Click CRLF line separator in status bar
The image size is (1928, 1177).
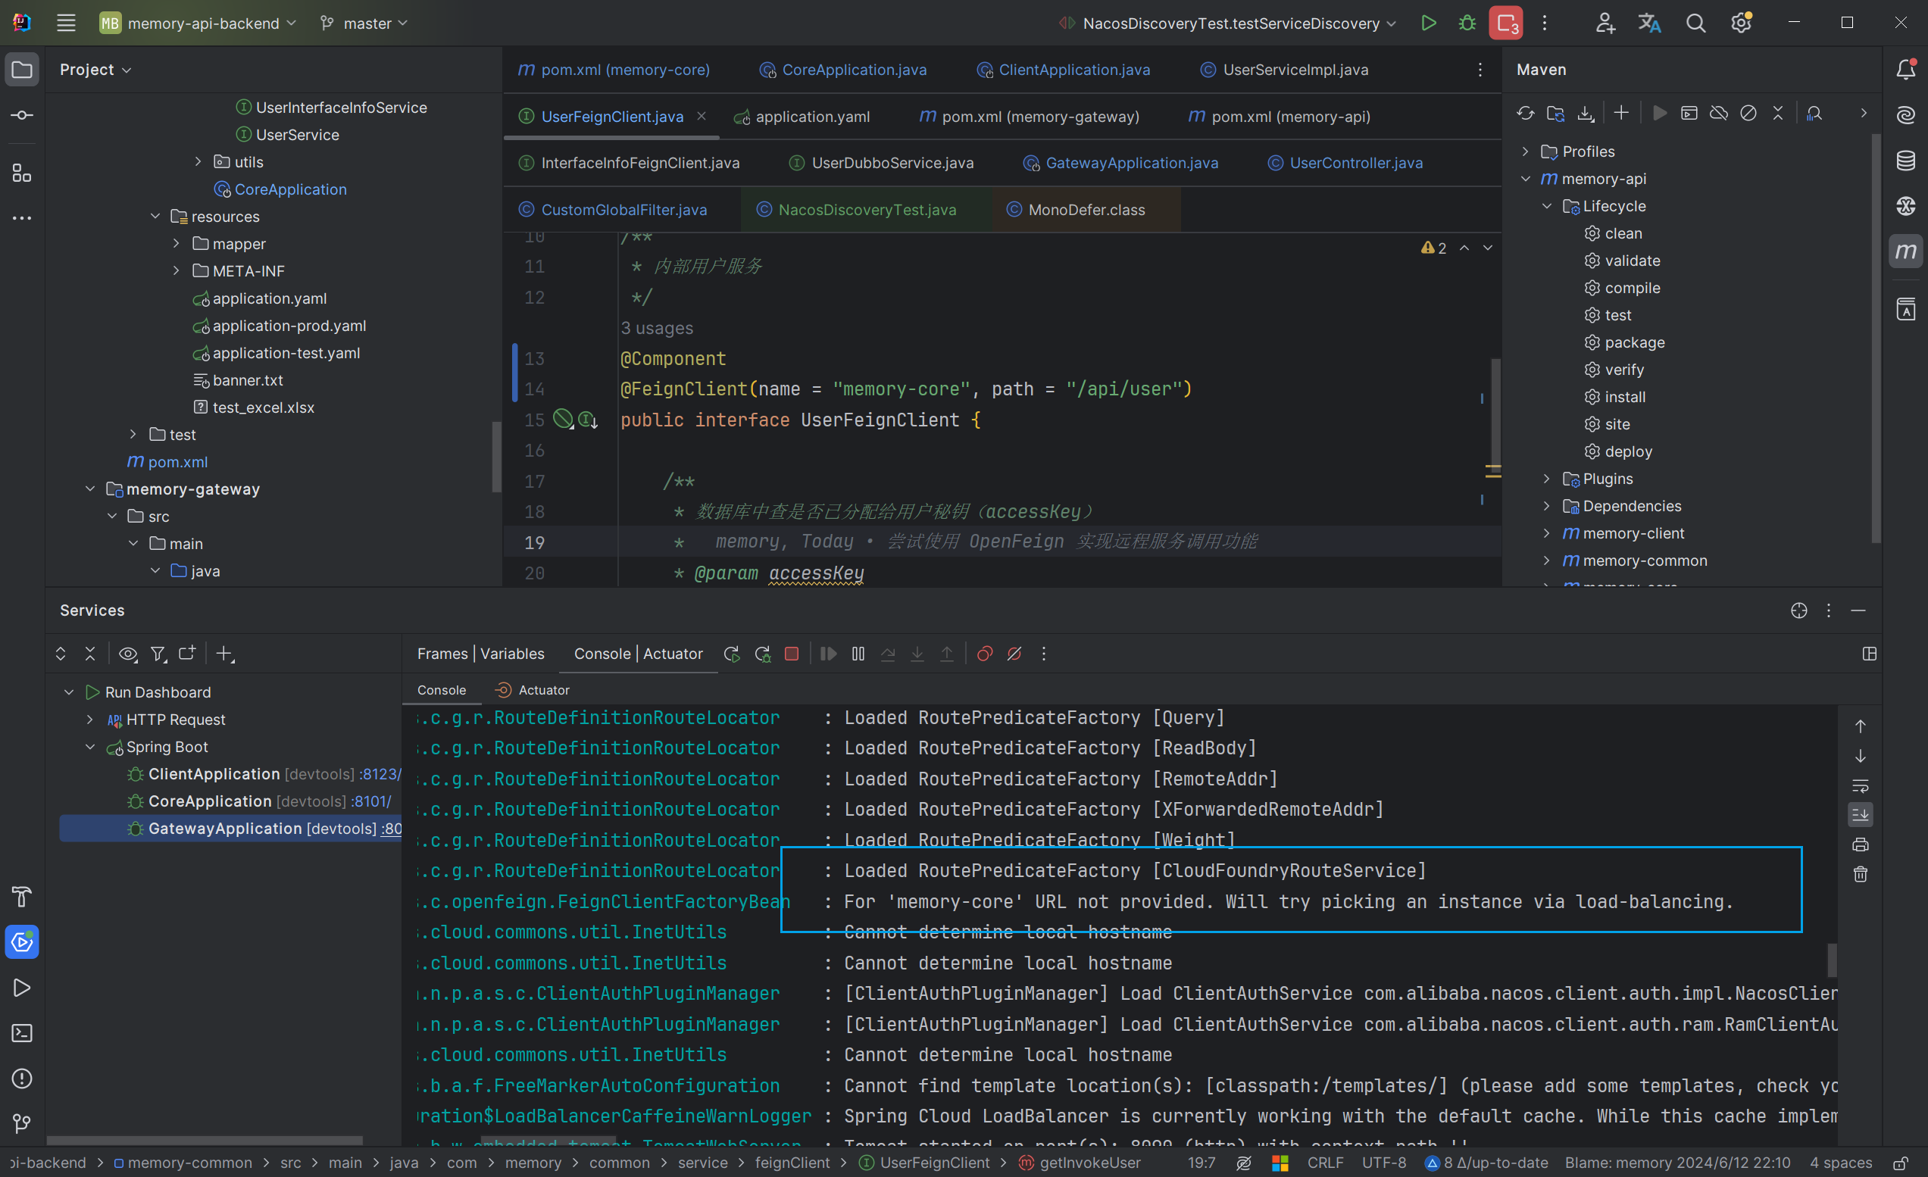pyautogui.click(x=1325, y=1163)
